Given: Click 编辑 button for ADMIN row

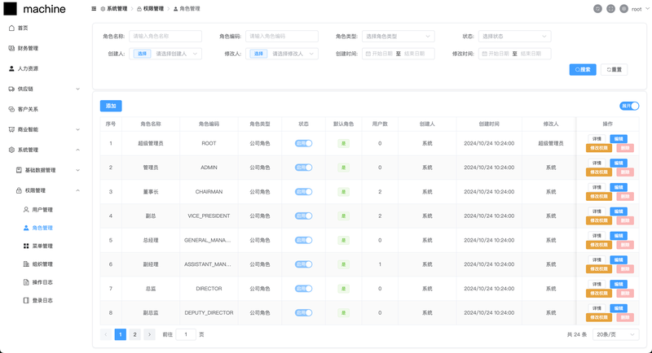Looking at the screenshot, I should pos(619,163).
